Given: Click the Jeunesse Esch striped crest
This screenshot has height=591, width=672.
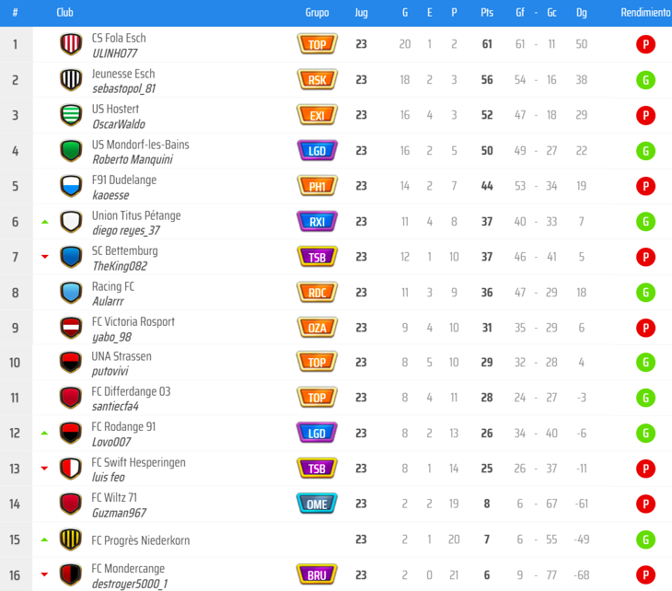Looking at the screenshot, I should point(71,80).
